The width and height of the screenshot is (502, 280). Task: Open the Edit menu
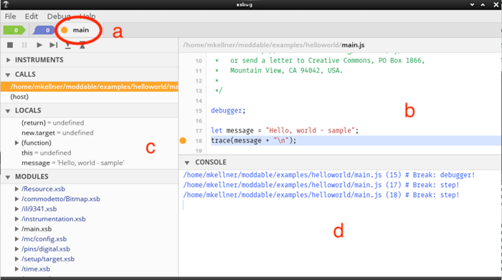click(x=32, y=16)
